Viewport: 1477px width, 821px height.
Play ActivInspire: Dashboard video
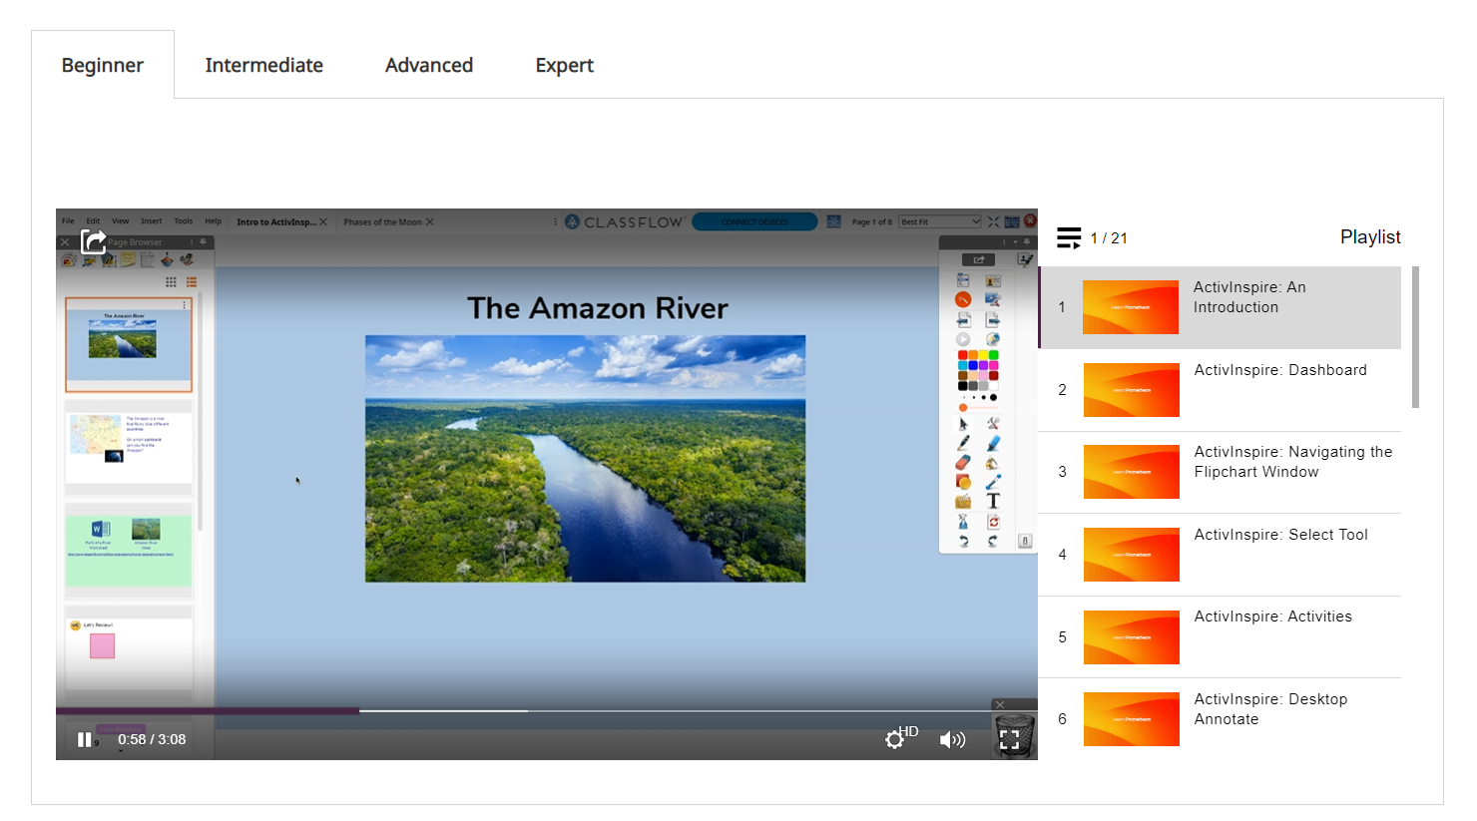point(1279,370)
